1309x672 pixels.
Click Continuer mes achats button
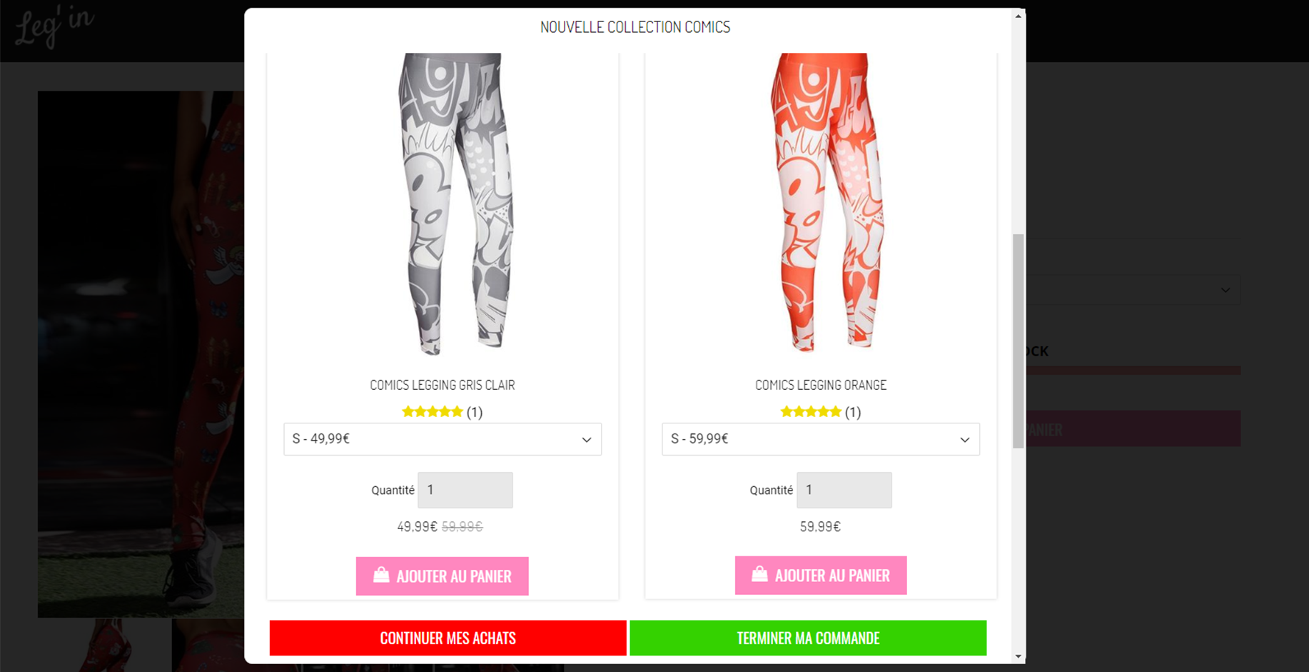point(448,638)
